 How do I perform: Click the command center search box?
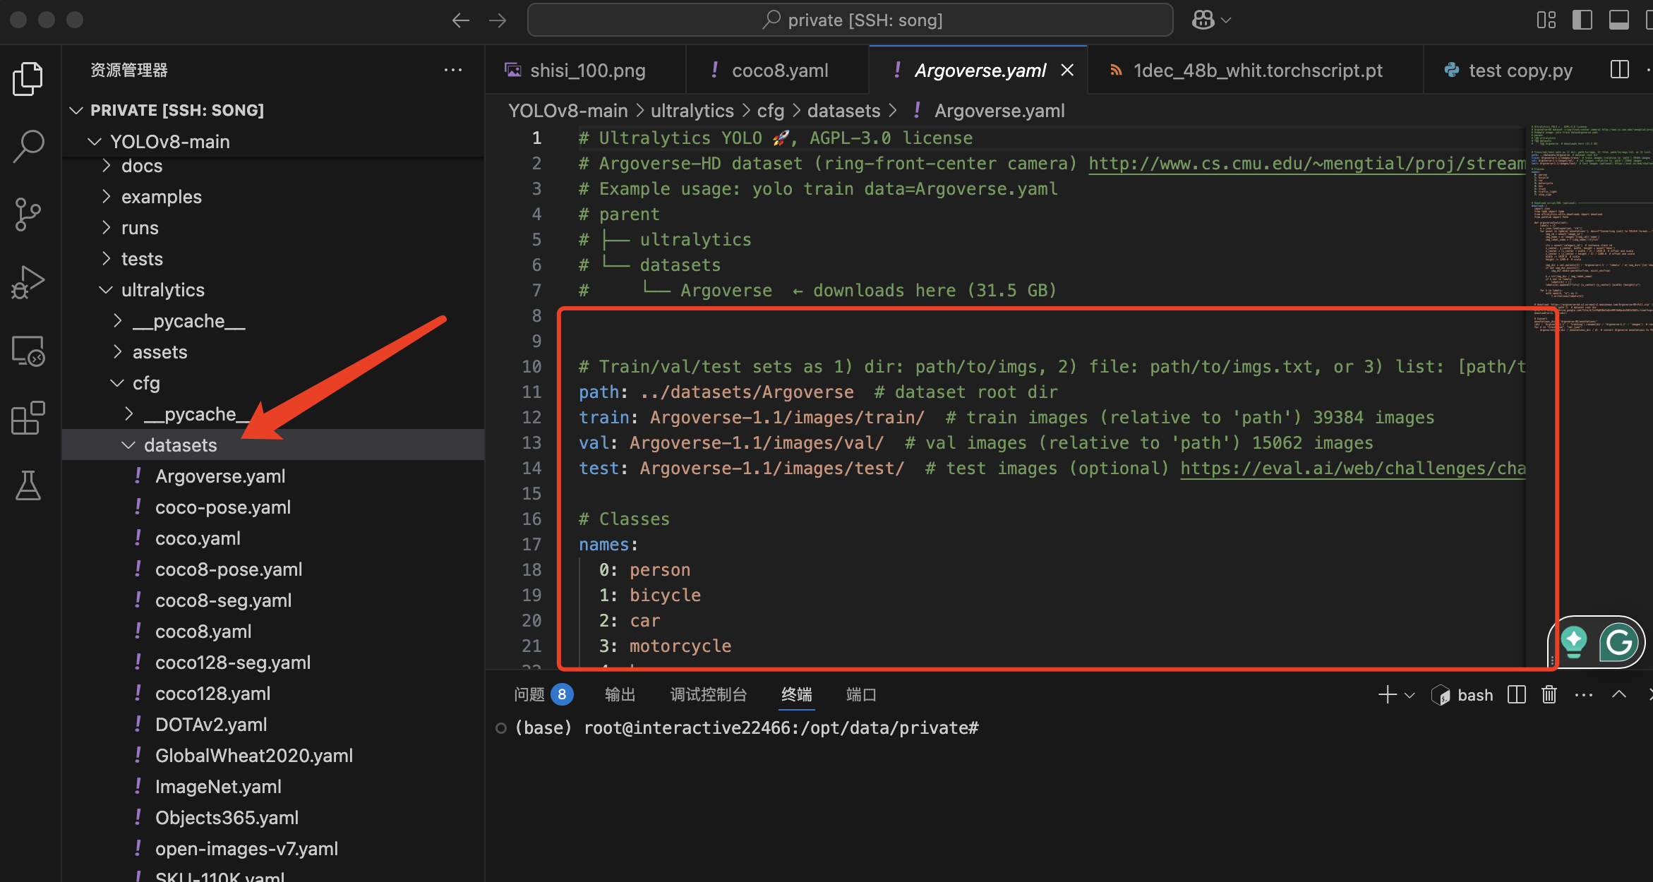(x=850, y=20)
